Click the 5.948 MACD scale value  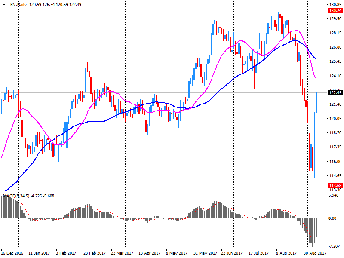[x=334, y=195]
